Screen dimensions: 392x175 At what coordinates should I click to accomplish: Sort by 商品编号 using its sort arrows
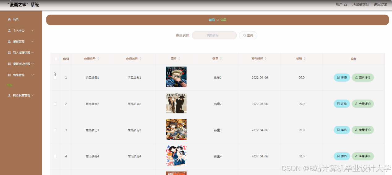pyautogui.click(x=98, y=59)
